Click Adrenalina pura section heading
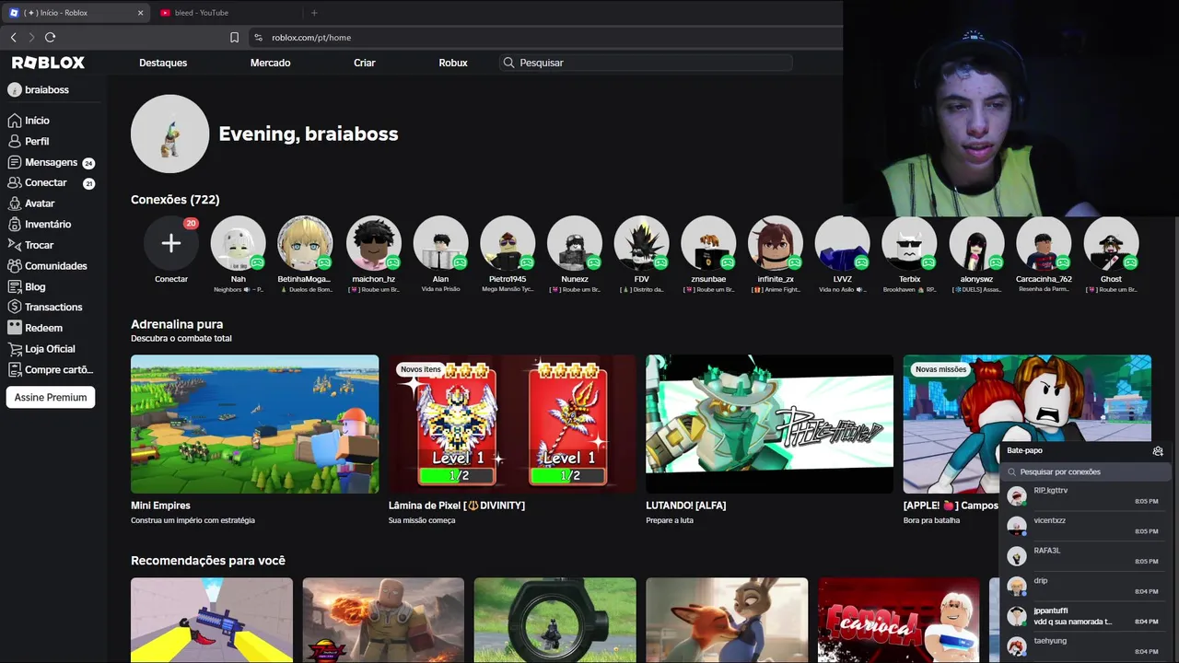This screenshot has height=663, width=1179. (177, 324)
